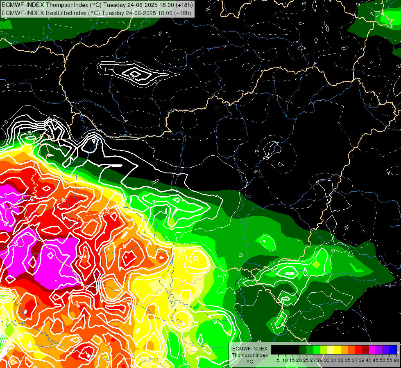Select the pure yellow 31–33 legend swatch

(x=338, y=350)
